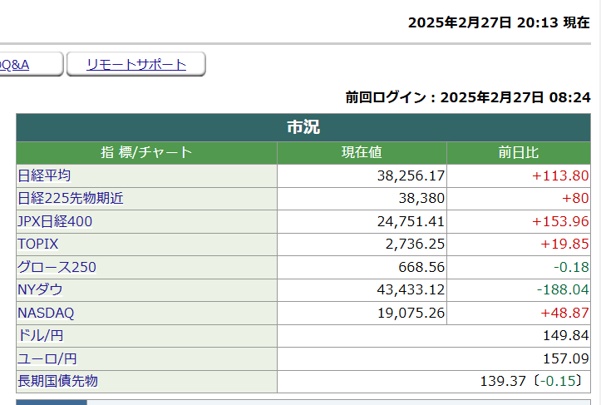Image resolution: width=601 pixels, height=405 pixels.
Task: Click the 前日比 column header
Action: (519, 153)
